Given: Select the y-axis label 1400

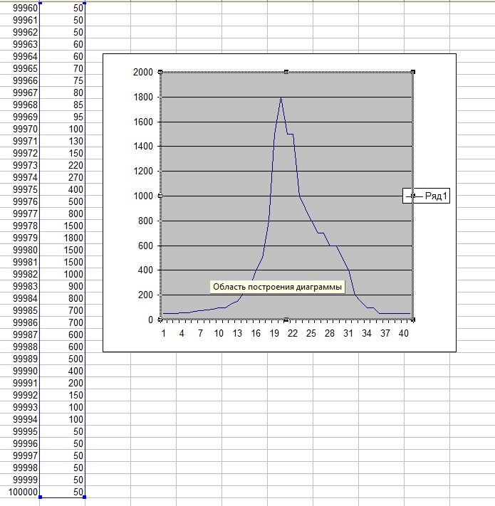Looking at the screenshot, I should point(142,146).
